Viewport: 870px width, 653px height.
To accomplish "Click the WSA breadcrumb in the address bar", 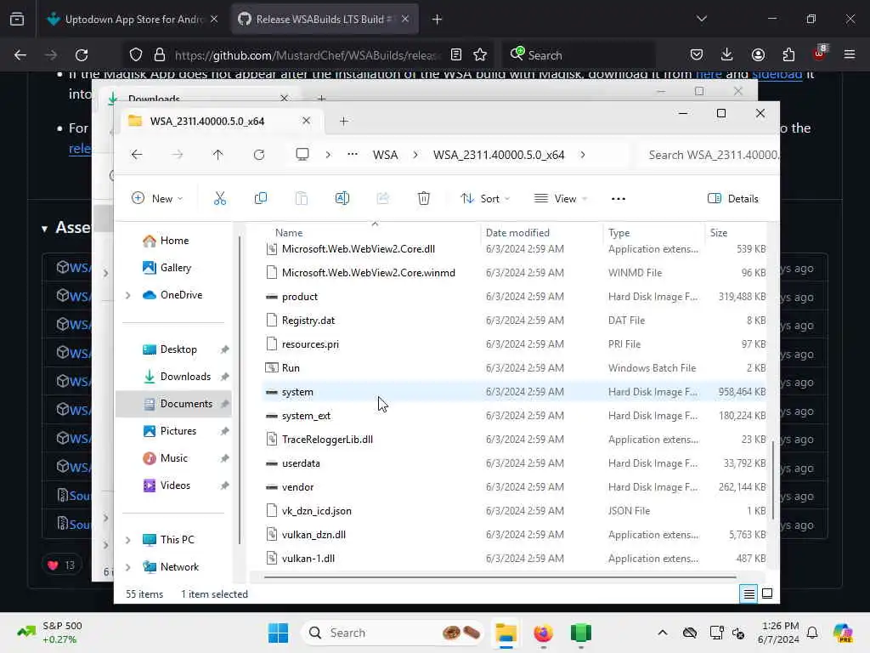I will (x=385, y=155).
